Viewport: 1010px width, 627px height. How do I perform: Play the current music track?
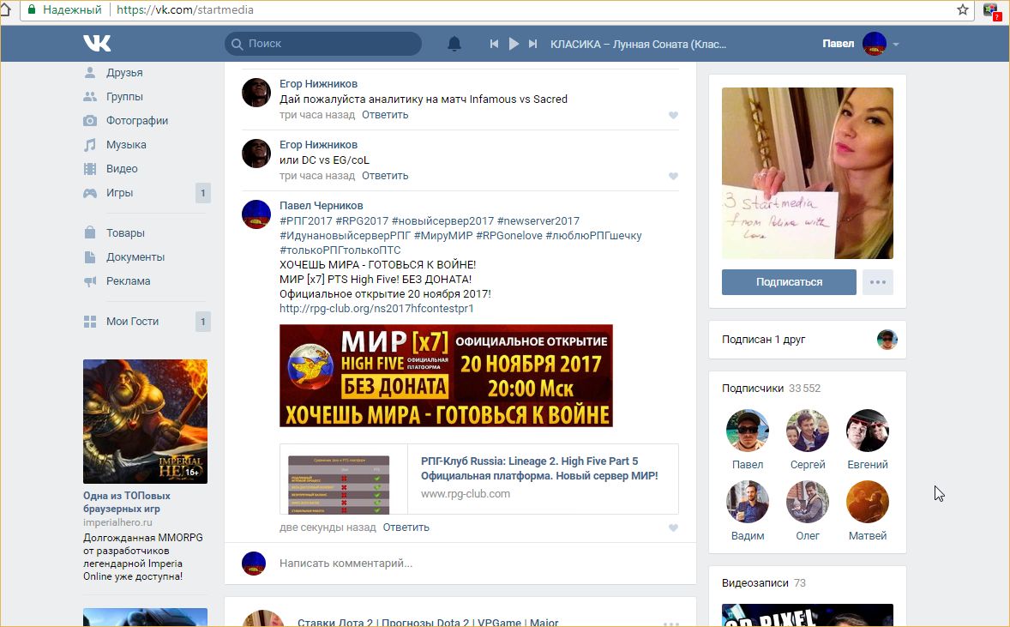[514, 44]
